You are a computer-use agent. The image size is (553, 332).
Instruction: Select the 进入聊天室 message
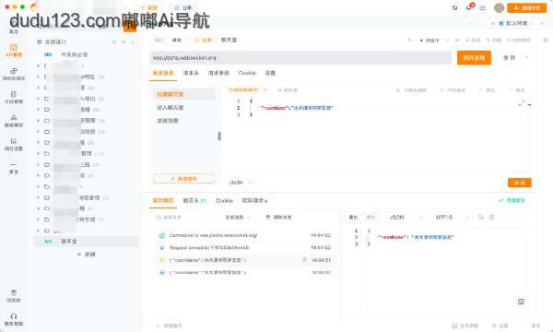click(184, 108)
